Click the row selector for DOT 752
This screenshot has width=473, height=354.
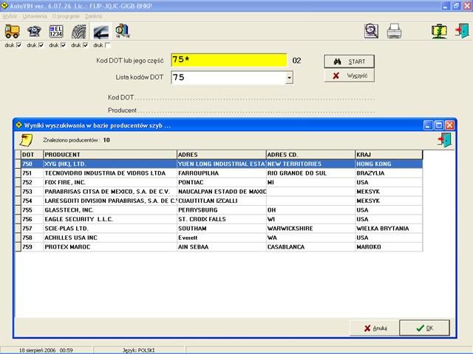(18, 182)
